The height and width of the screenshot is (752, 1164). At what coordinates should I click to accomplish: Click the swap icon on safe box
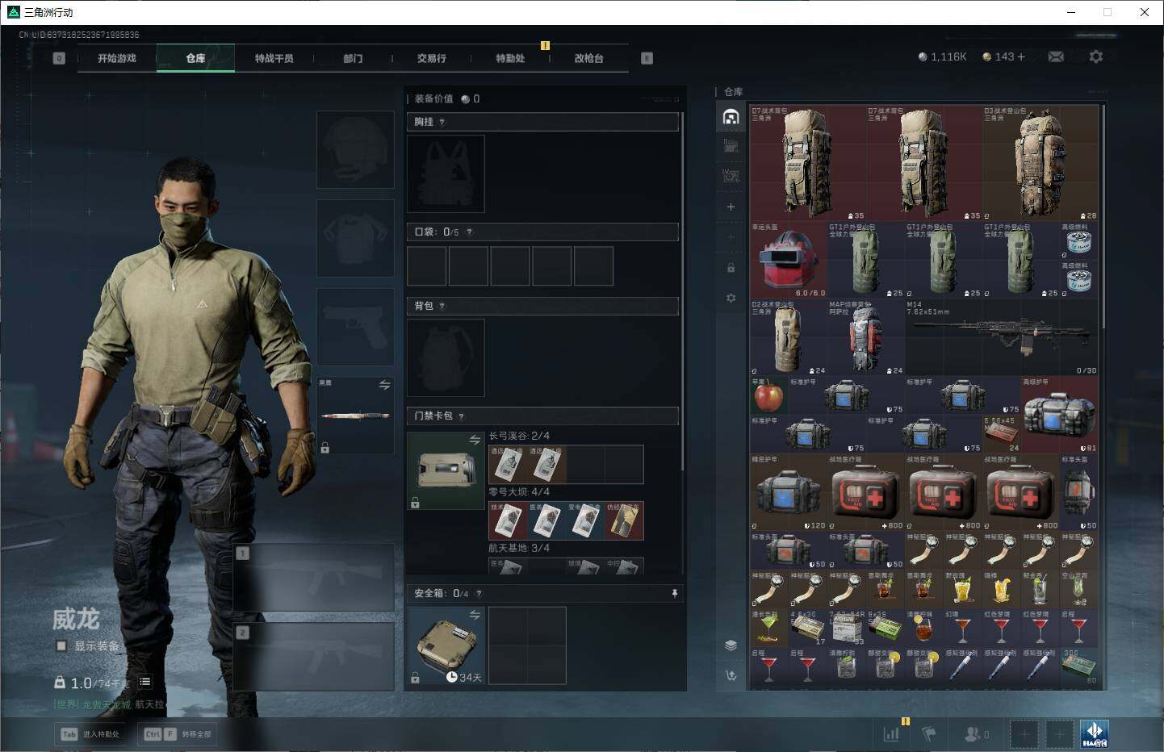pyautogui.click(x=475, y=615)
